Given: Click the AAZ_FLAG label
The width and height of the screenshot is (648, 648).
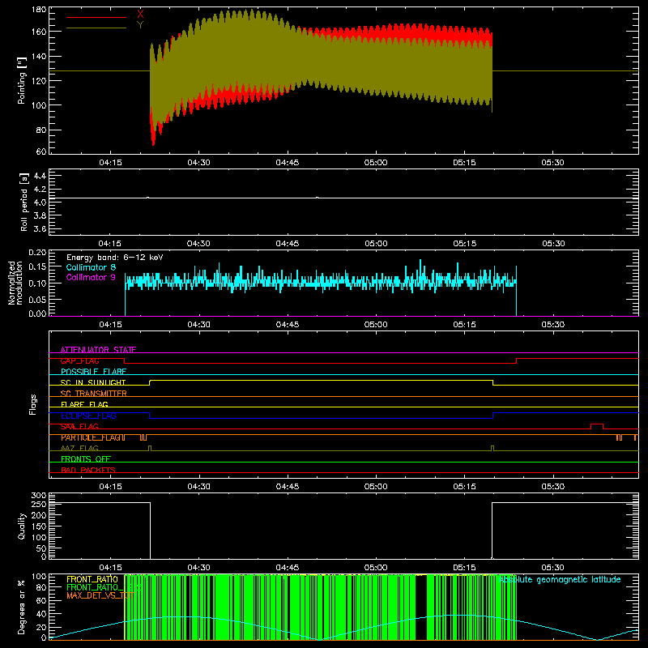Looking at the screenshot, I should (x=79, y=448).
